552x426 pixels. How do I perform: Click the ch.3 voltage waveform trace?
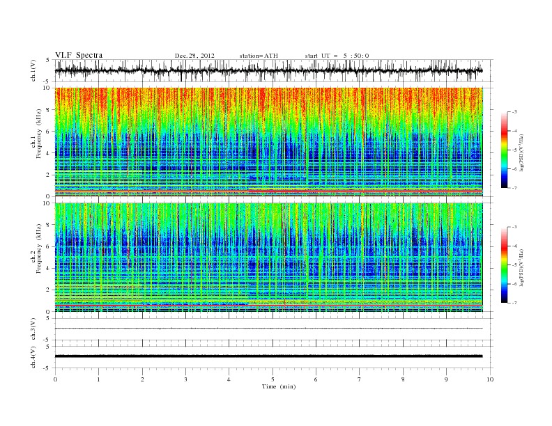tap(268, 329)
